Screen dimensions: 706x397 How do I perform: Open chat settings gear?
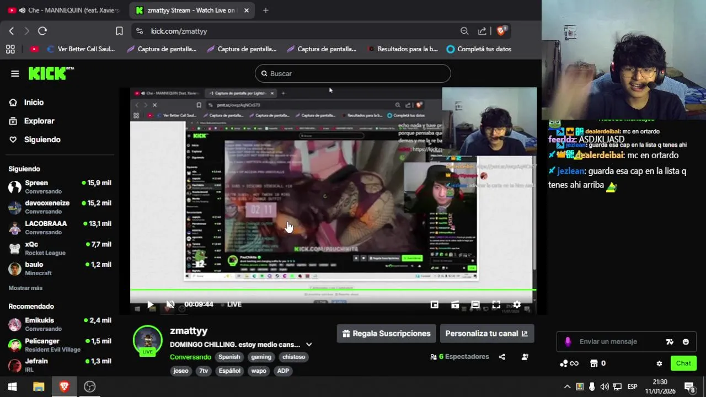tap(659, 363)
